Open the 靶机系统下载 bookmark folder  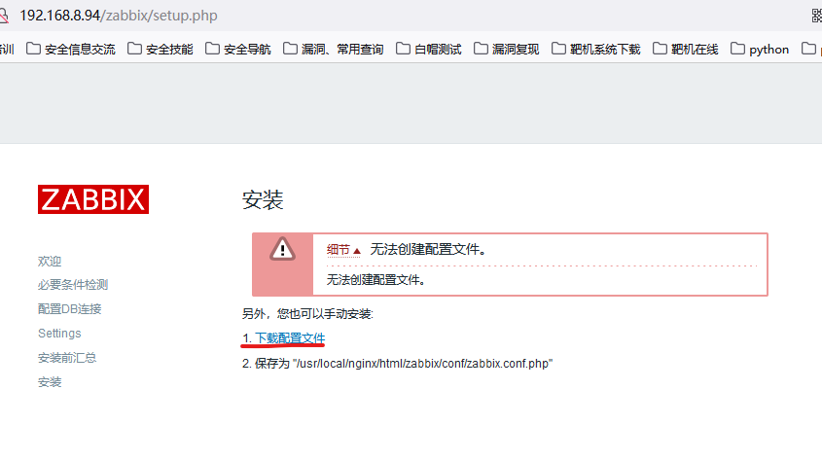[596, 50]
